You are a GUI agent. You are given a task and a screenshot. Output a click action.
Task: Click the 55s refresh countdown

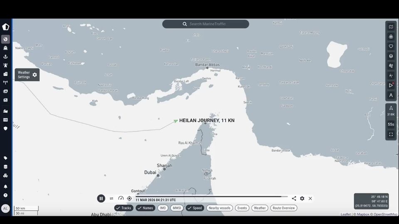[x=391, y=124]
